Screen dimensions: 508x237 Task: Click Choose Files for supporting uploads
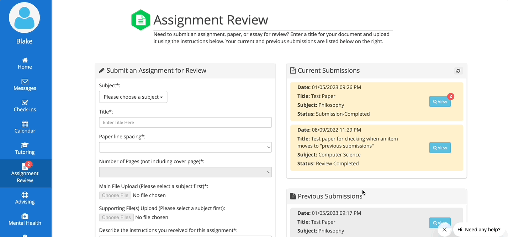(116, 217)
